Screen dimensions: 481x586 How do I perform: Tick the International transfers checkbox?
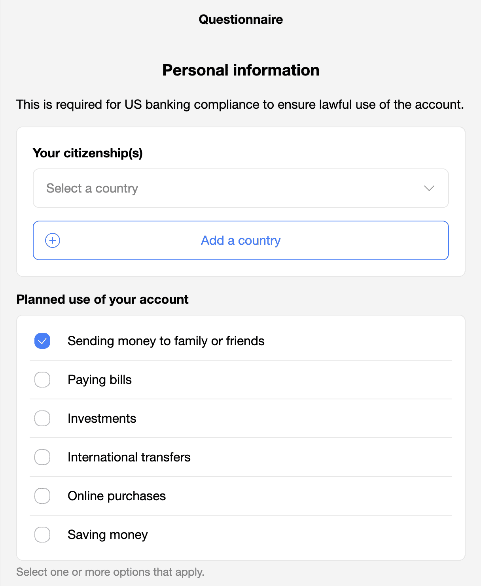[42, 457]
